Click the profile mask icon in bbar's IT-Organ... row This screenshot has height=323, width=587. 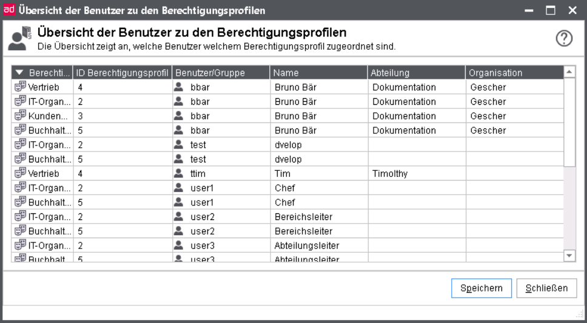click(20, 101)
